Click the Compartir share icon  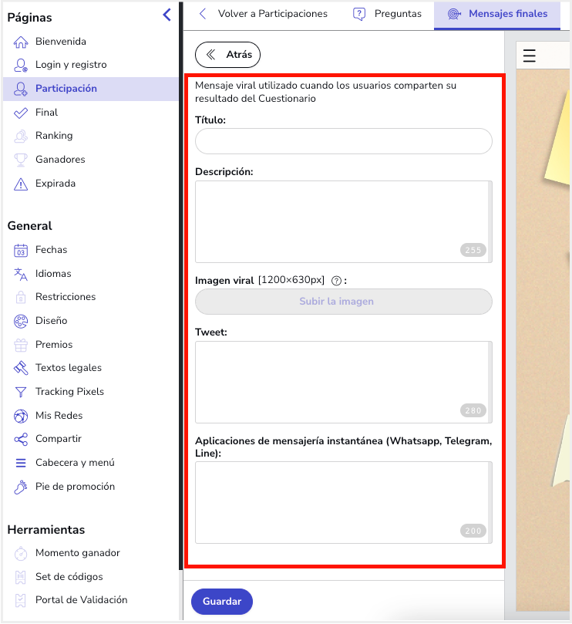click(21, 439)
